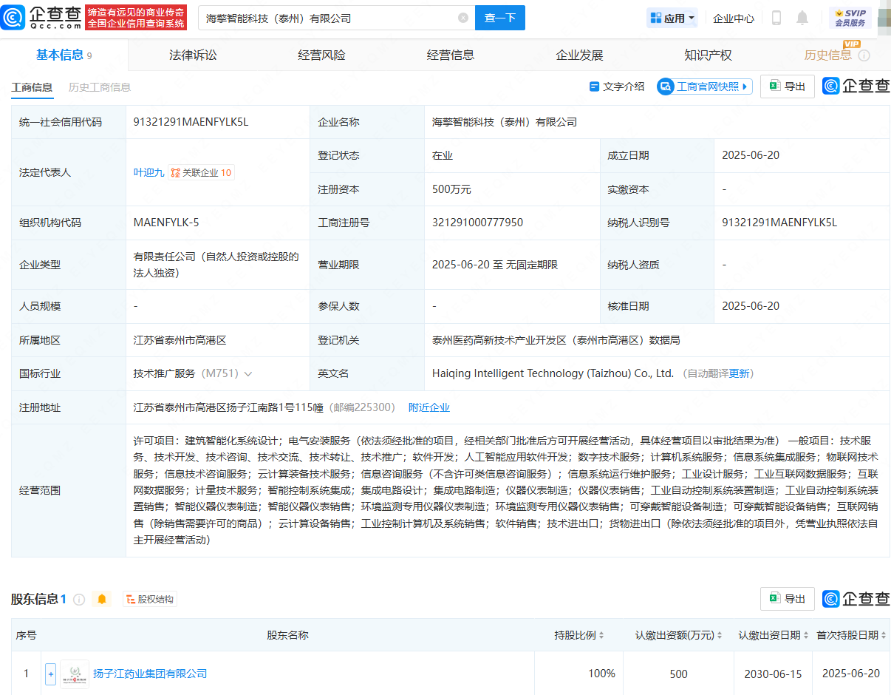Open 企业中心 link

[x=734, y=18]
